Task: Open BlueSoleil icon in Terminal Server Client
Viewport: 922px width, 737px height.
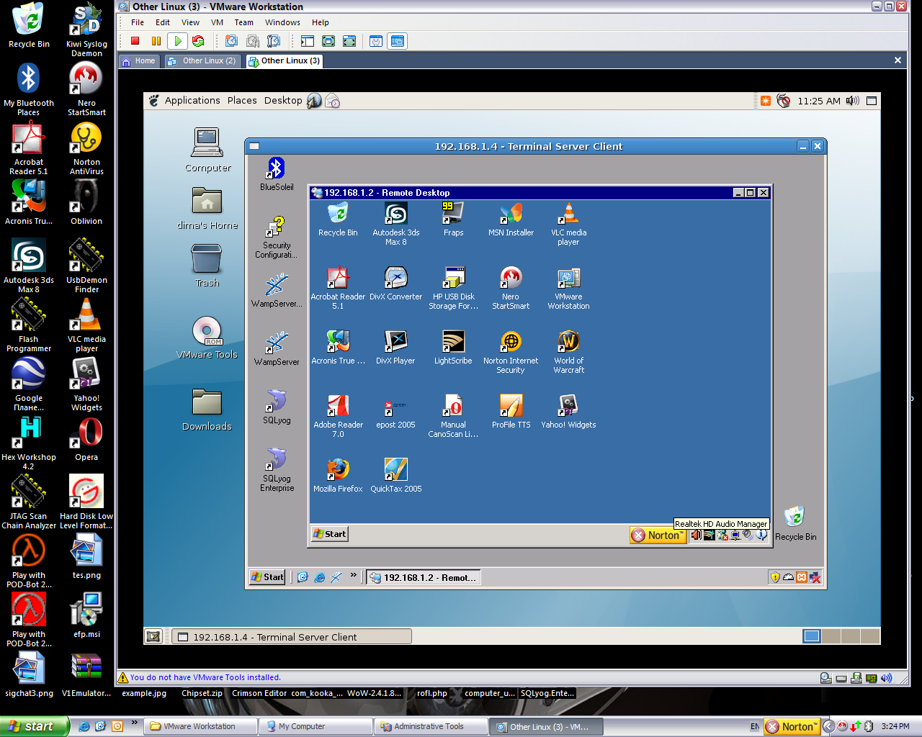Action: pos(277,173)
